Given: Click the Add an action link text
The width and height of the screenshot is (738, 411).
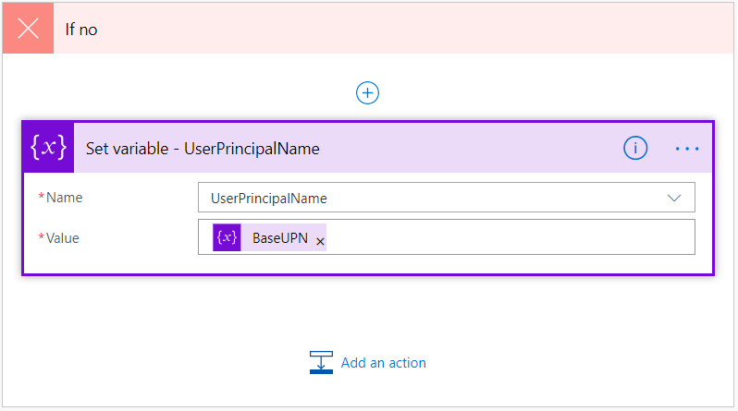Looking at the screenshot, I should [383, 363].
